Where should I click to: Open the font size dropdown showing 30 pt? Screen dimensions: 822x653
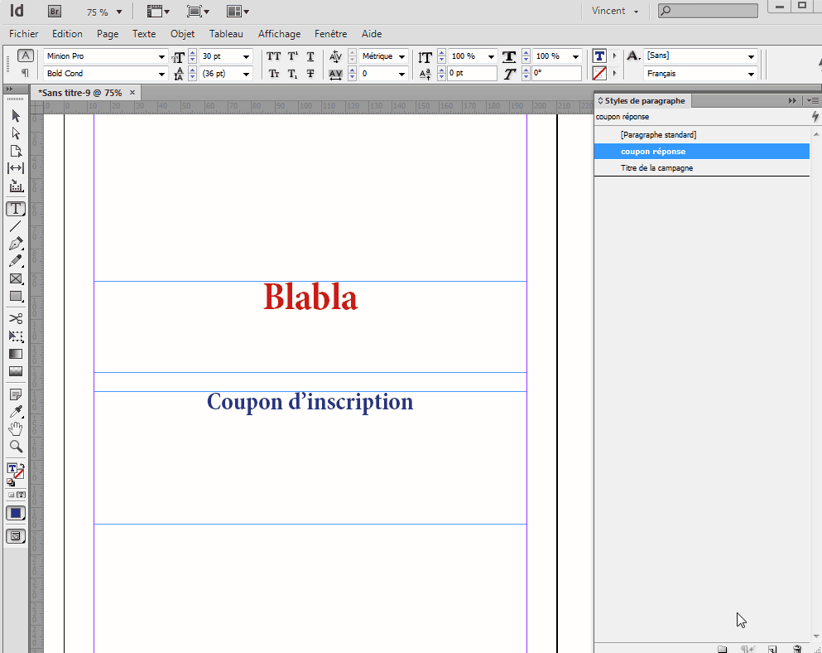pos(245,56)
